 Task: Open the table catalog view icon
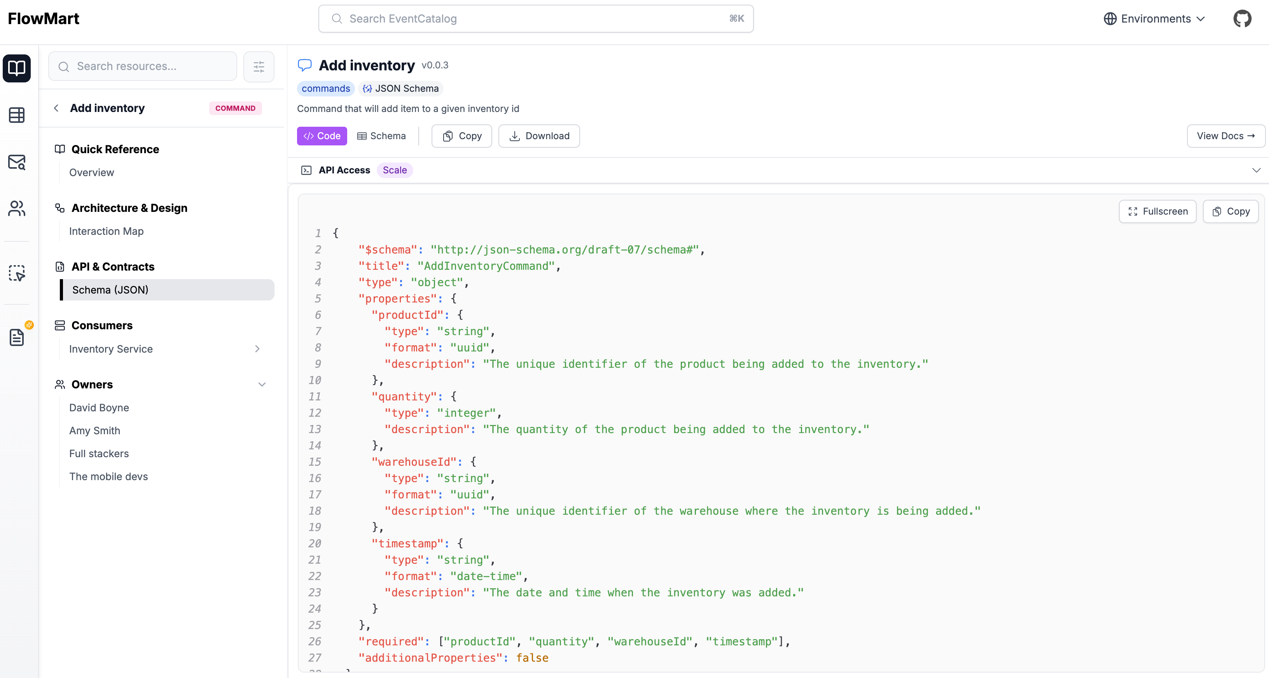(17, 115)
